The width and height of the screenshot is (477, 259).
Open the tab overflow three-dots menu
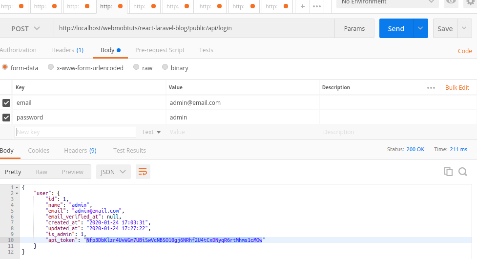tap(317, 6)
